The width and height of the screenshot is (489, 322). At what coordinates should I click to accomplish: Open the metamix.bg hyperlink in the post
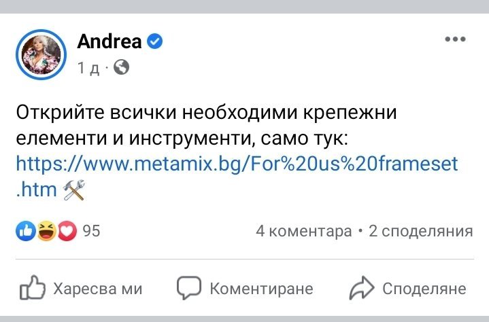pos(235,164)
